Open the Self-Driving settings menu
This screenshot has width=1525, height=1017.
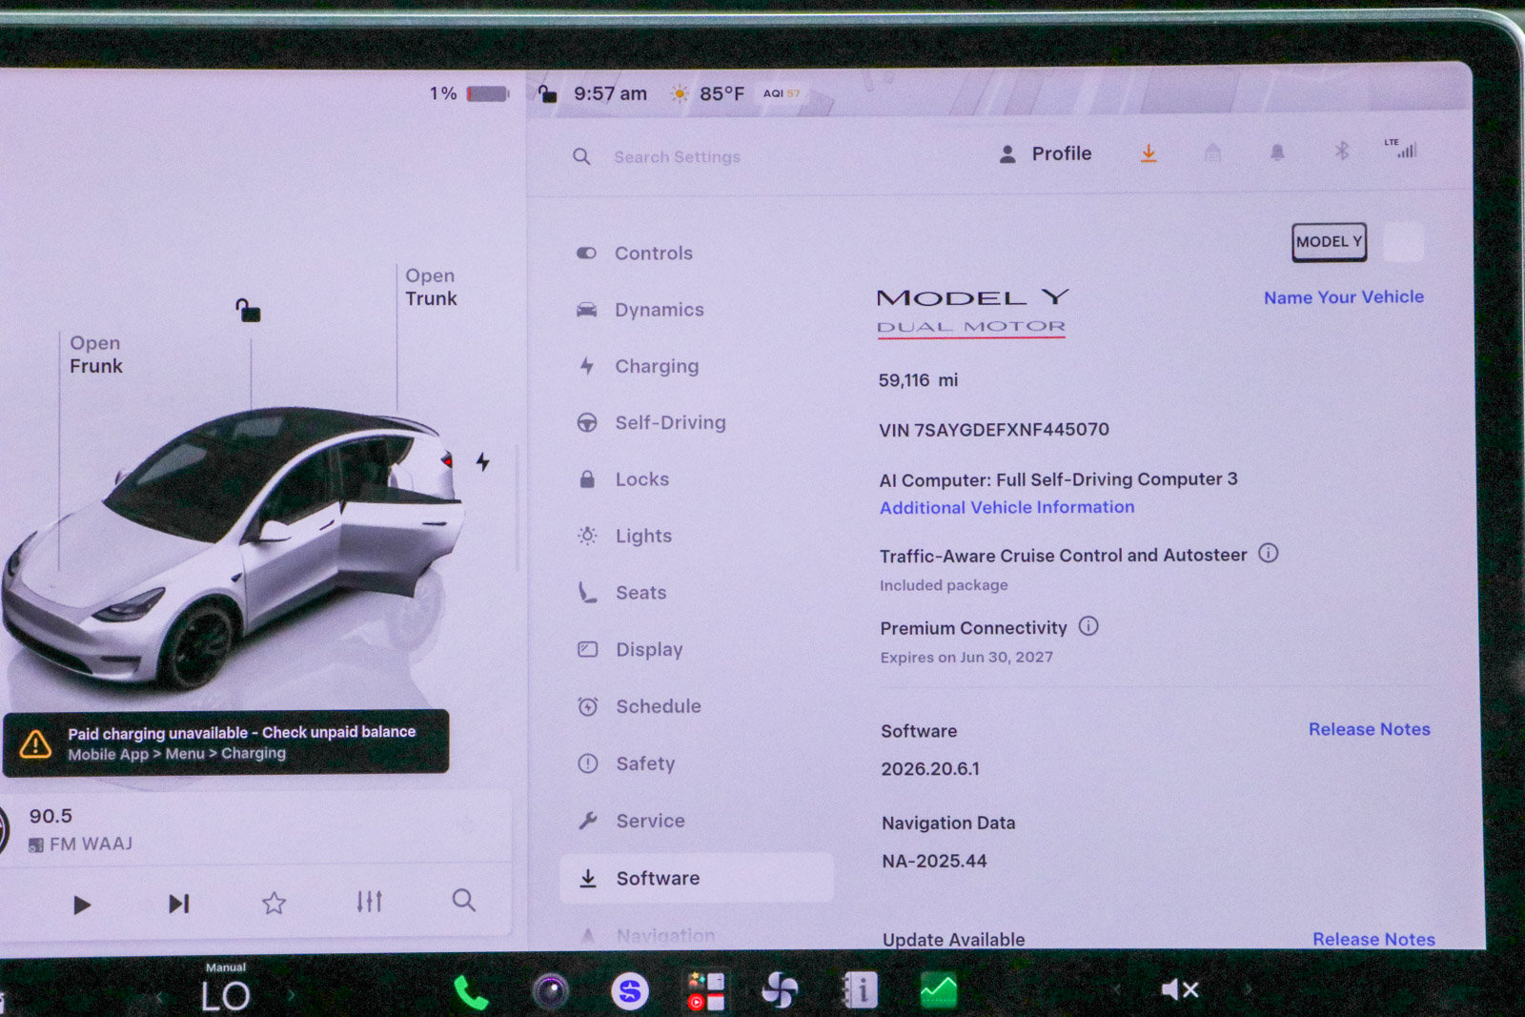(652, 422)
